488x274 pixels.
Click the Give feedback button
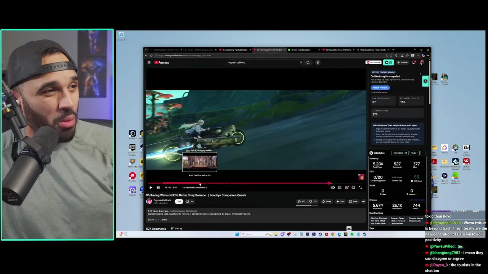(374, 62)
